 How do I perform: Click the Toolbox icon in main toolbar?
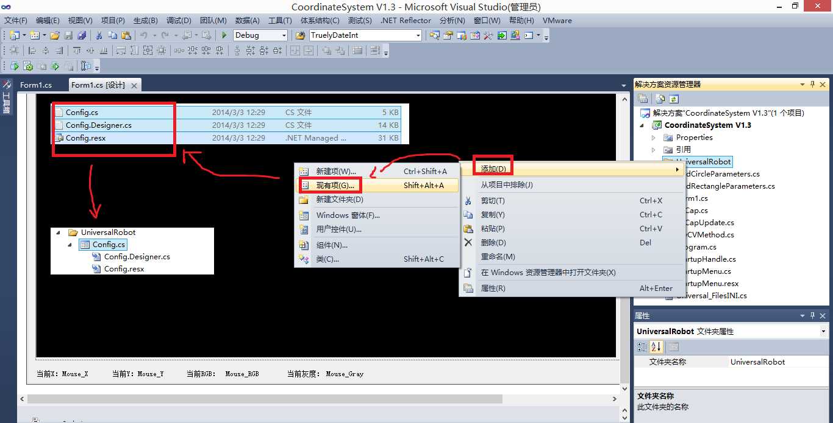(x=488, y=35)
